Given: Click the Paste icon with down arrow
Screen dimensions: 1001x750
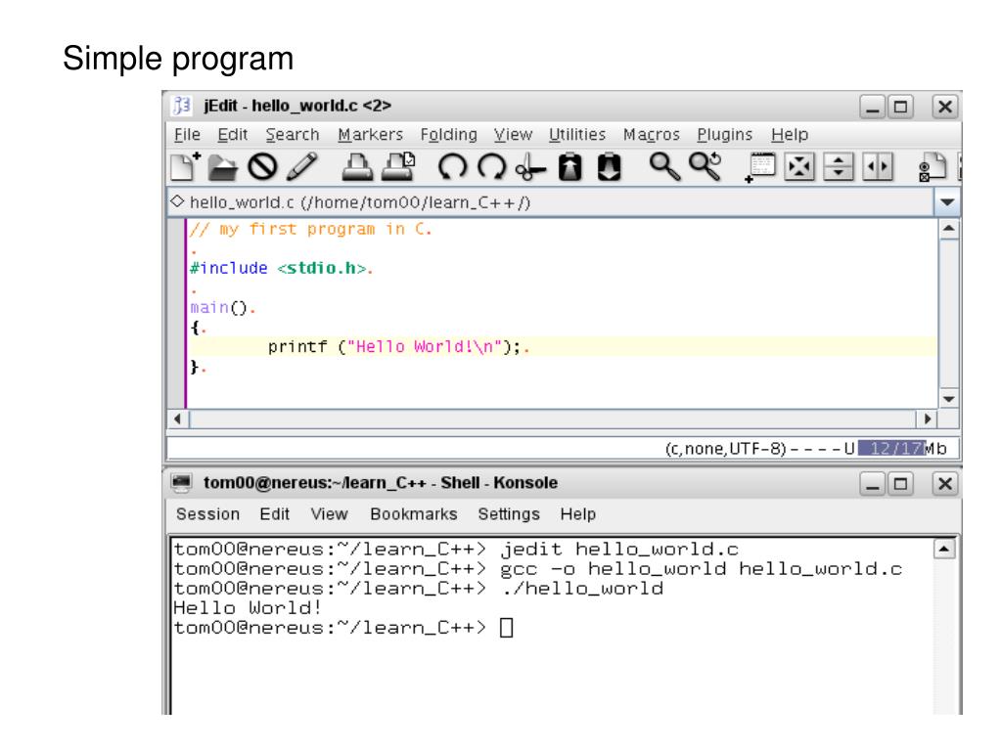Looking at the screenshot, I should pos(609,167).
